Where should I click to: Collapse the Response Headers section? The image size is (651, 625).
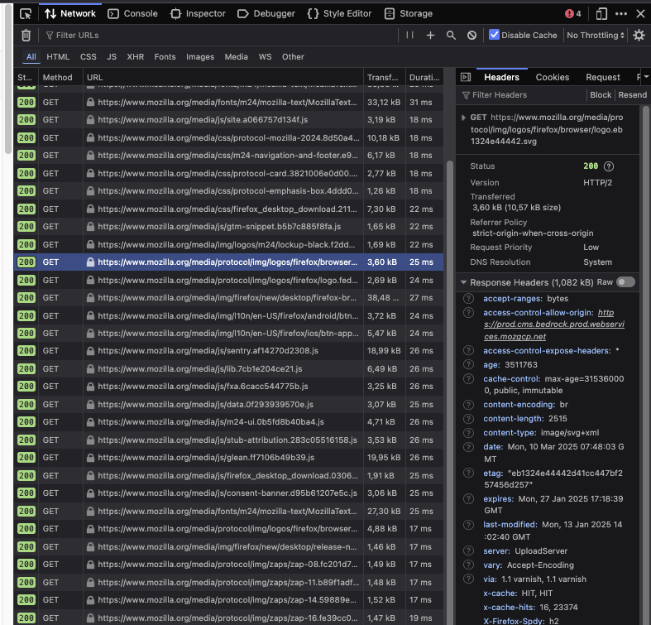463,282
